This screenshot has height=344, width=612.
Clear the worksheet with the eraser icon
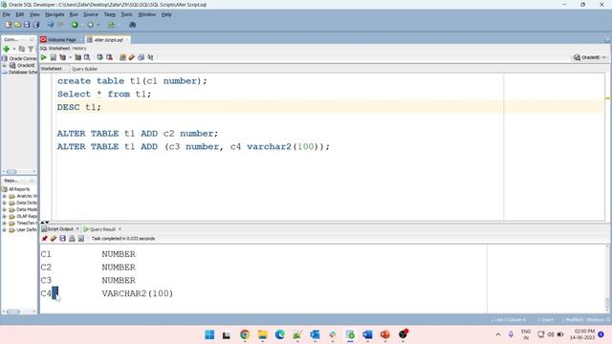(132, 57)
